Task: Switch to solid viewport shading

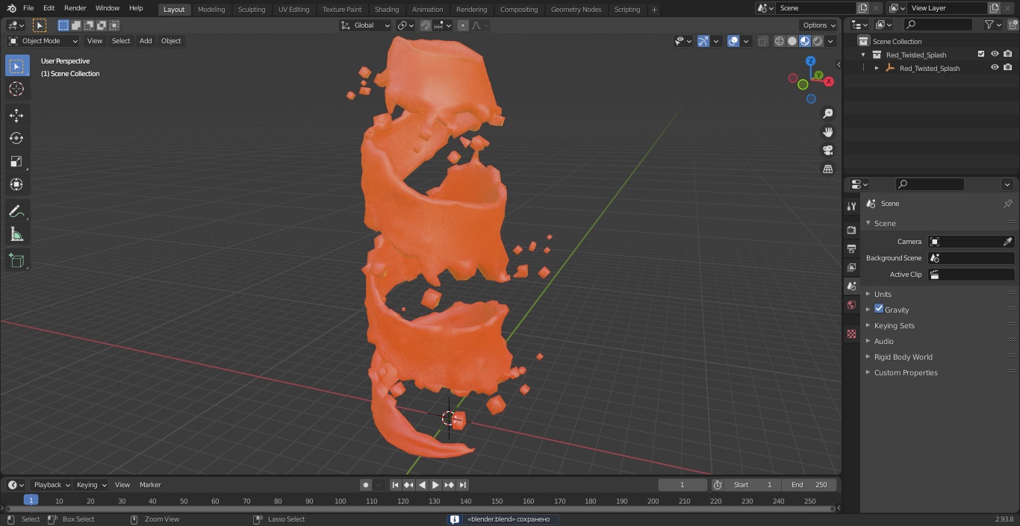Action: click(792, 41)
